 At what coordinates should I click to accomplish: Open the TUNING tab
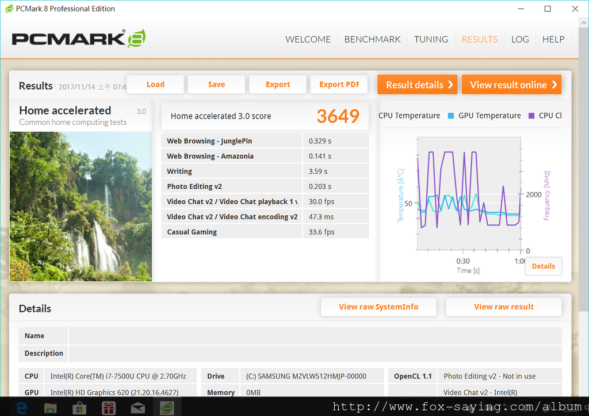[431, 40]
